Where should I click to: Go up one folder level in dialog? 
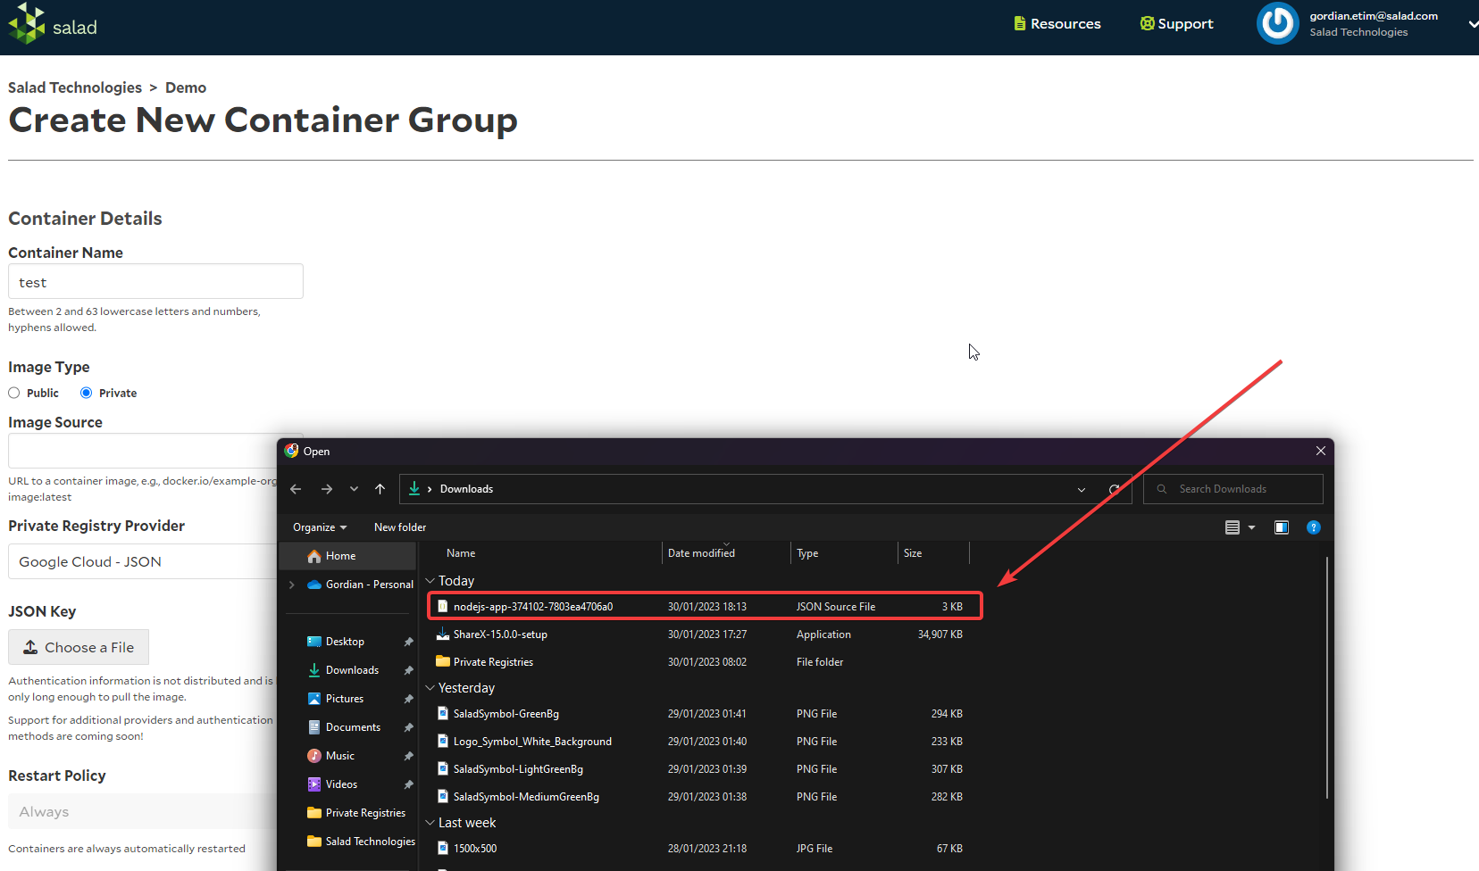pos(380,489)
